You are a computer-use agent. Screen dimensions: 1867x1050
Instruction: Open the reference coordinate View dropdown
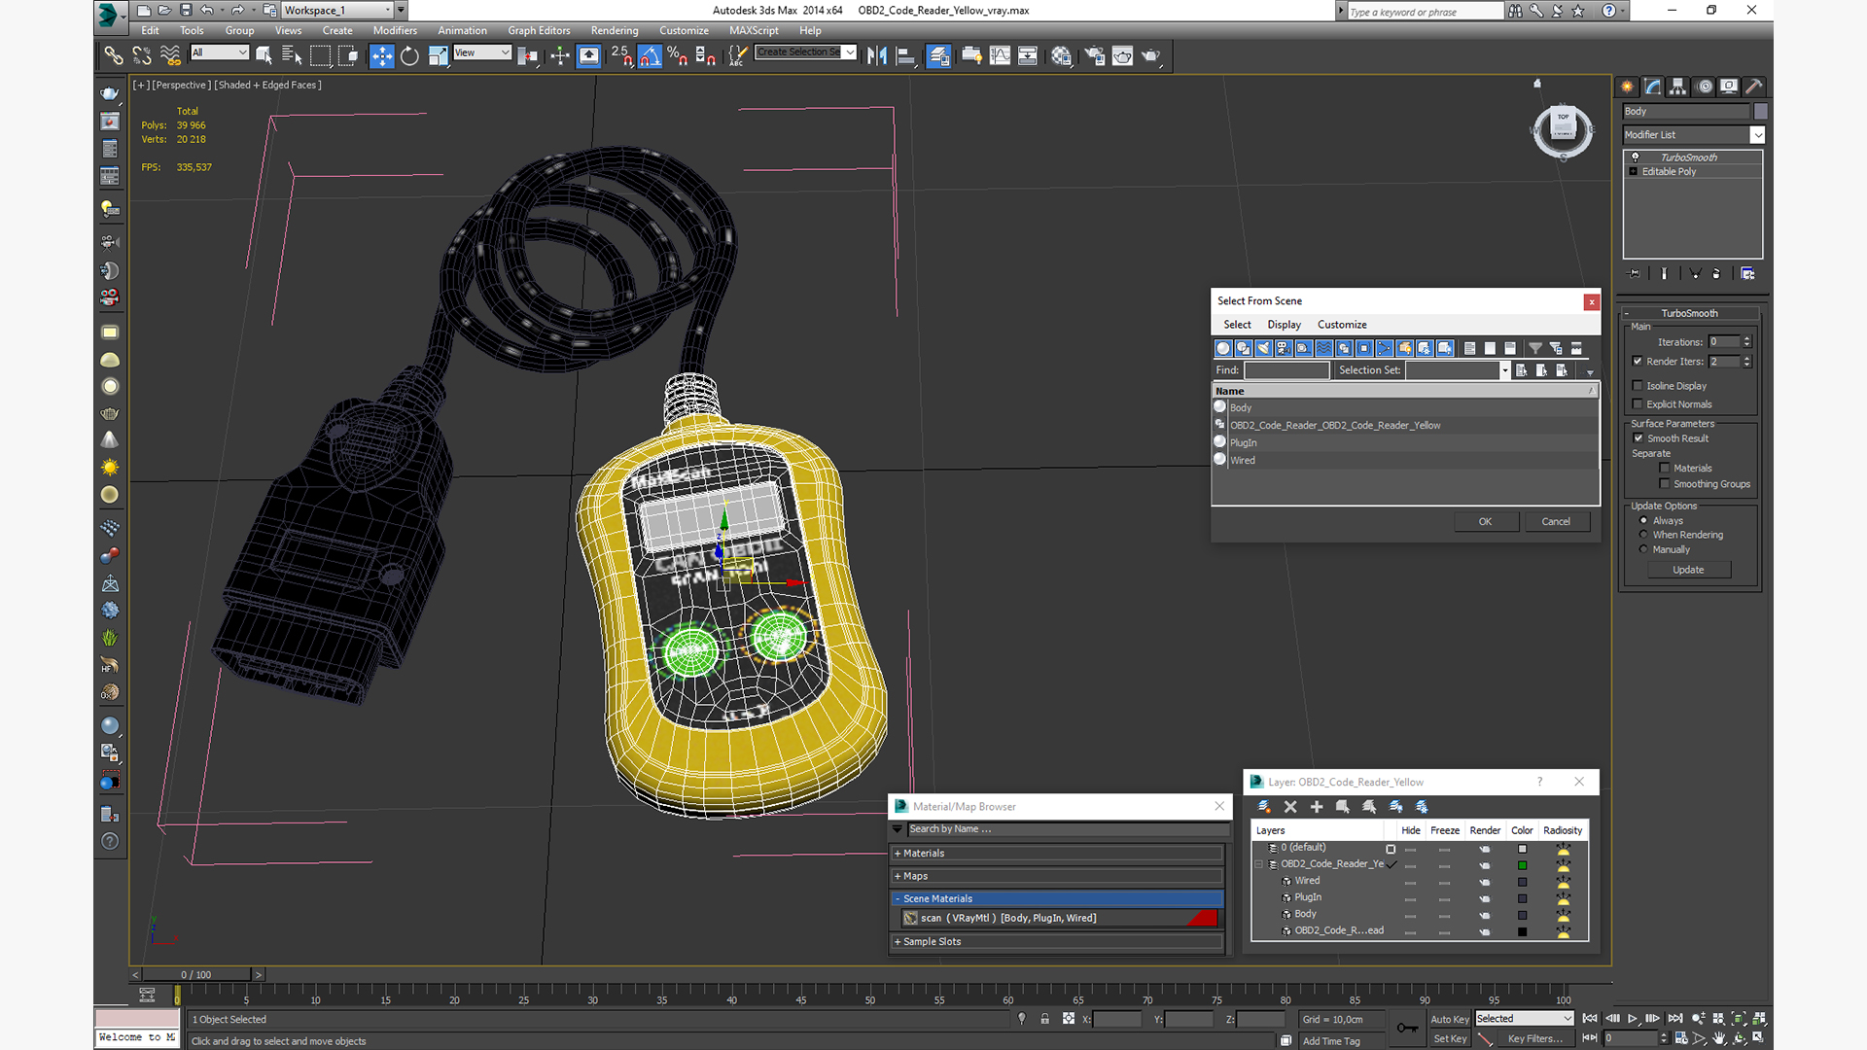point(482,52)
